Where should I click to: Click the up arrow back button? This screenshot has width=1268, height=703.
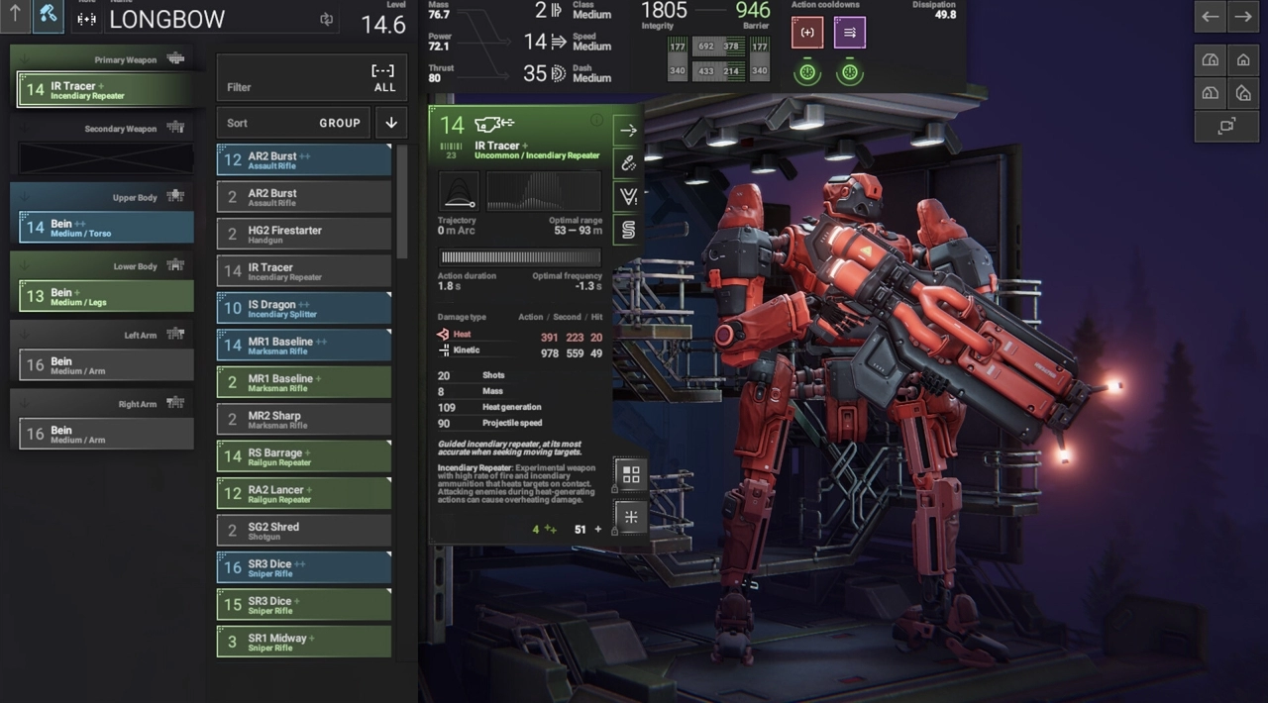tap(15, 15)
